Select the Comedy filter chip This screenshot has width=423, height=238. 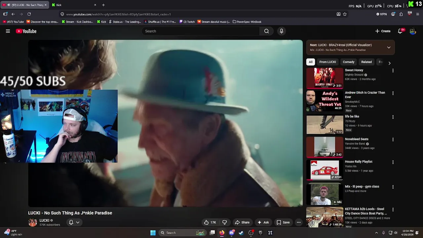click(x=348, y=62)
